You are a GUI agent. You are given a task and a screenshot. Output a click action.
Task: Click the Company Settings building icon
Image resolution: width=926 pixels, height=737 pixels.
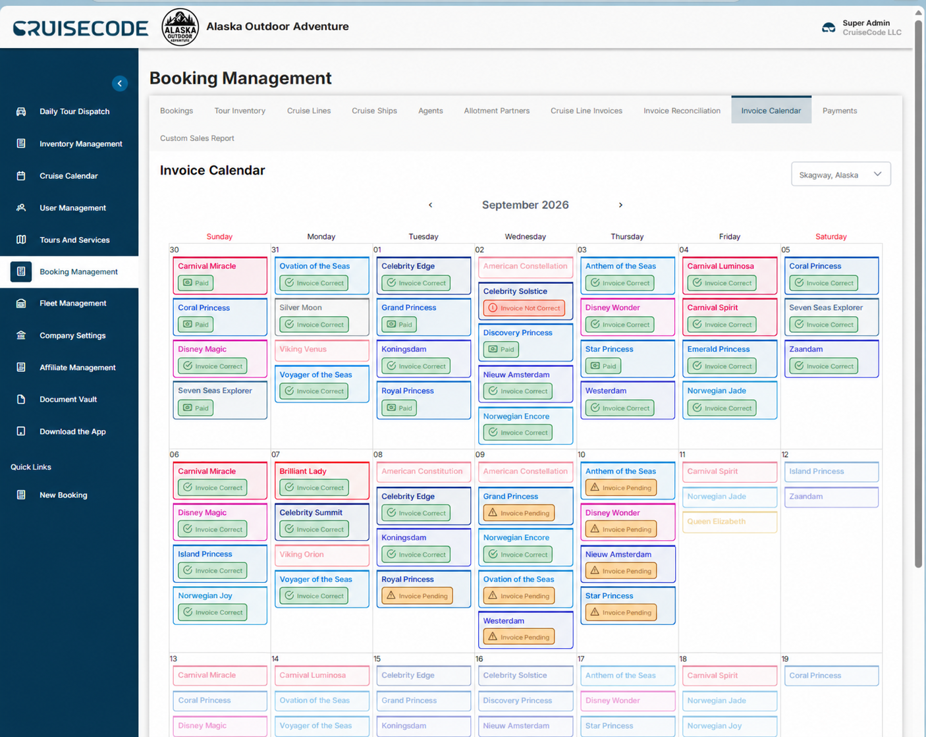coord(21,335)
